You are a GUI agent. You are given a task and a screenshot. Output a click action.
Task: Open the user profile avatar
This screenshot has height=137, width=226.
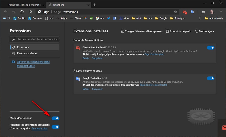click(x=212, y=12)
